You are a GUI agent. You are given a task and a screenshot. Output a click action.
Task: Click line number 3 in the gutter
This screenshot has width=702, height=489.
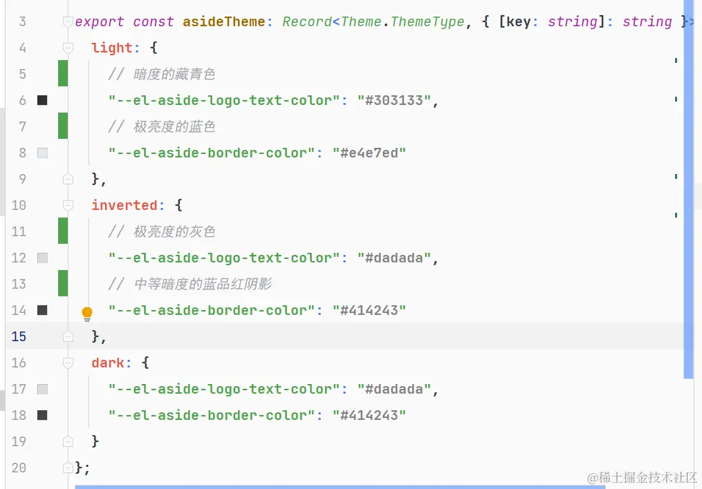22,21
